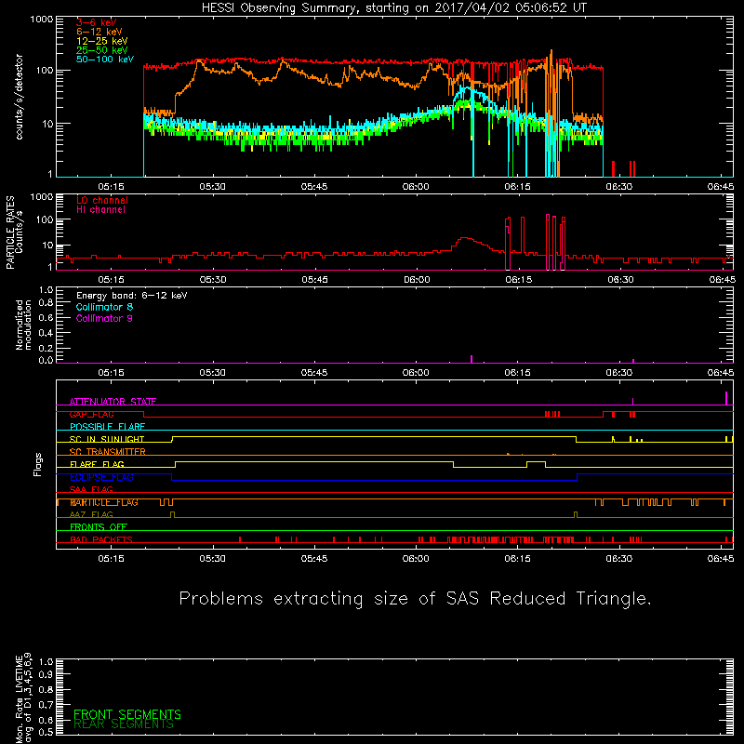The height and width of the screenshot is (744, 744).
Task: Click the ECLIPSE_FLAG label
Action: click(101, 477)
